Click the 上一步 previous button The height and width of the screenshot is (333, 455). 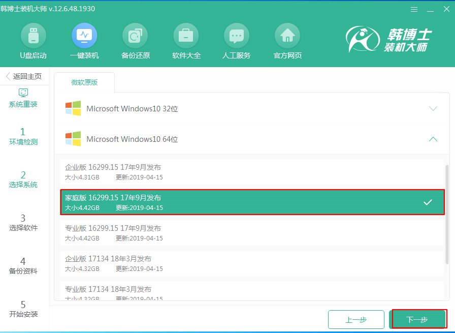[x=356, y=319]
